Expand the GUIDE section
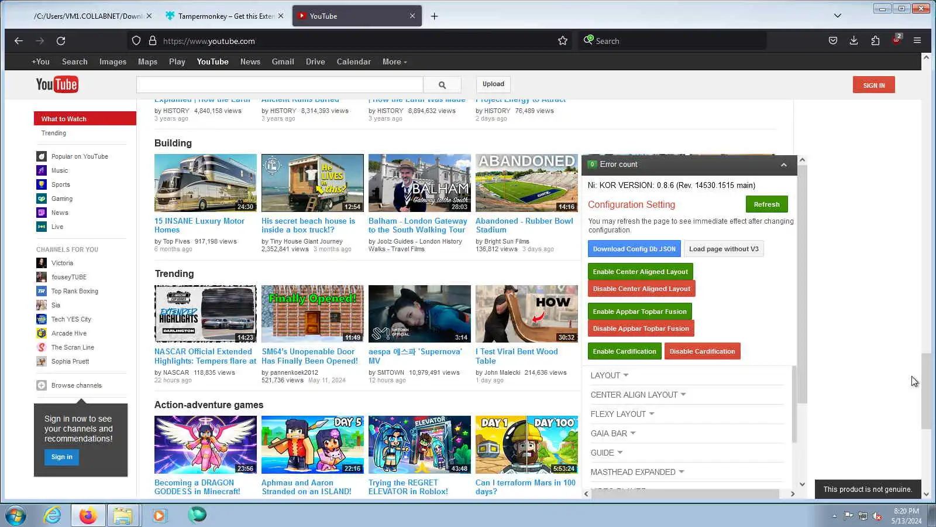 pyautogui.click(x=607, y=453)
